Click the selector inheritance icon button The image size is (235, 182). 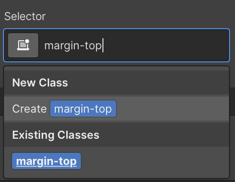tap(23, 45)
